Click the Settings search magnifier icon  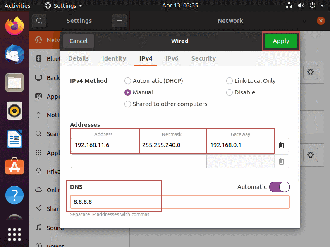pos(39,21)
